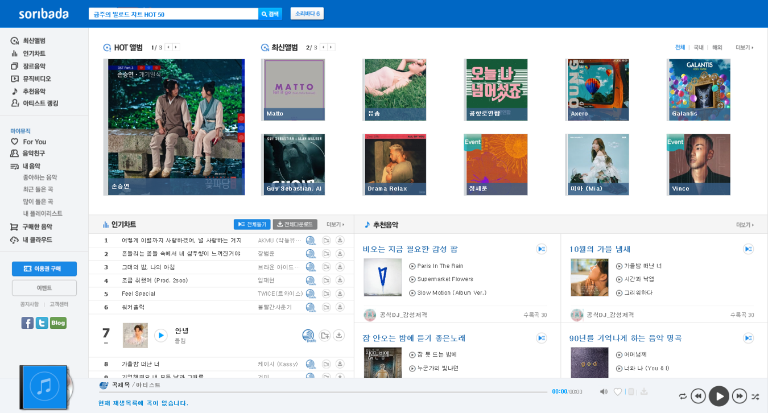Select the 해외 album filter tab
The height and width of the screenshot is (413, 768).
point(717,47)
